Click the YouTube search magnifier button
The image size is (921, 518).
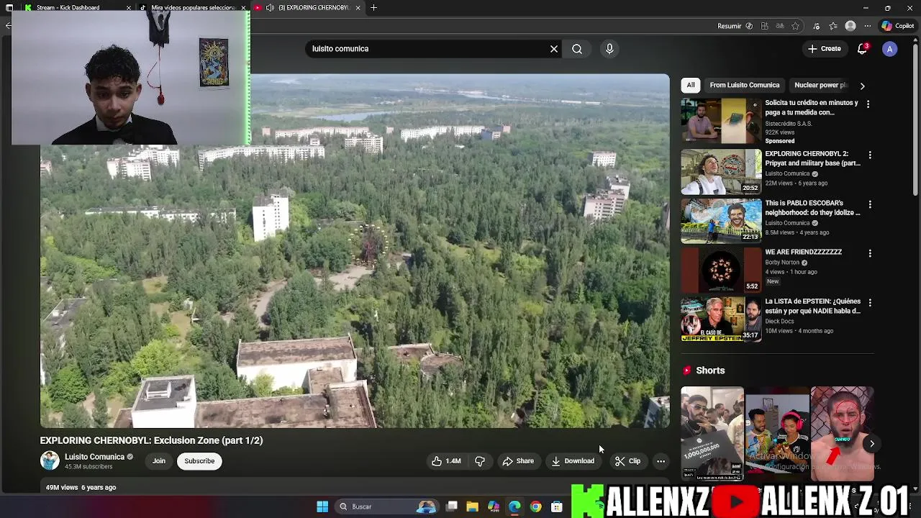577,49
